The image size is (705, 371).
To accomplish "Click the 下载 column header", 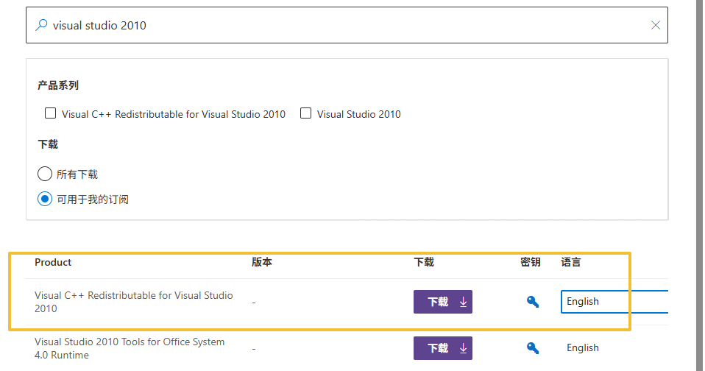I will click(424, 262).
